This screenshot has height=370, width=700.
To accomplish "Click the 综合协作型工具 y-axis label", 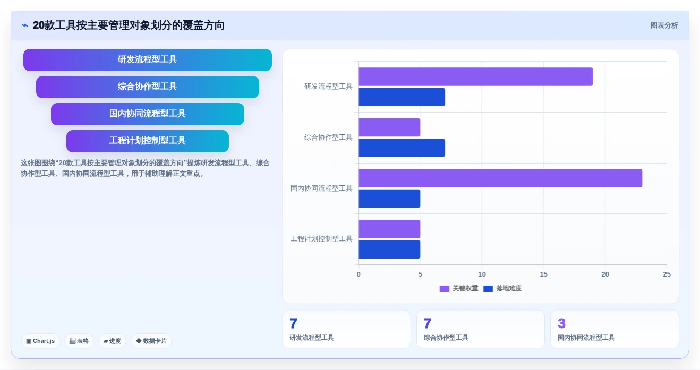I will 328,137.
